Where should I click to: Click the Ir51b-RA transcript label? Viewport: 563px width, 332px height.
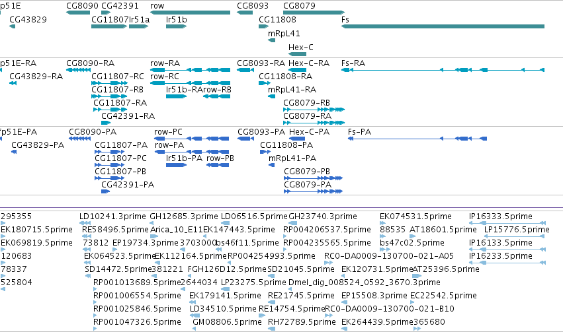pos(185,90)
